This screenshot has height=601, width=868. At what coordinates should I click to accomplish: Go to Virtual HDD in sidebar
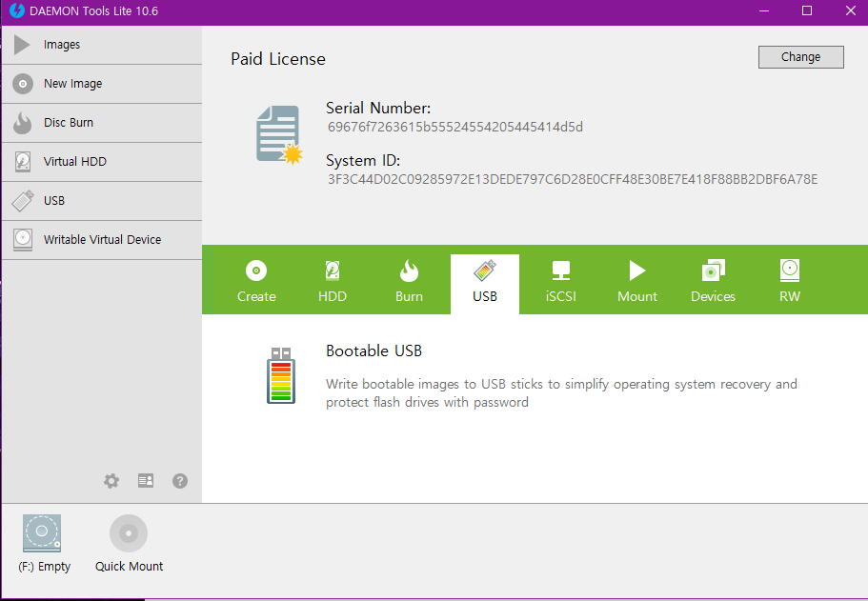click(x=102, y=162)
